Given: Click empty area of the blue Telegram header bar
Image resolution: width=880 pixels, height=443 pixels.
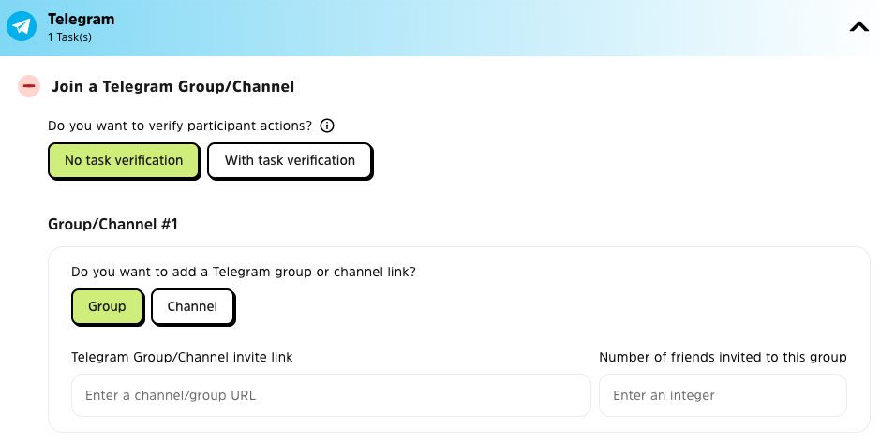Looking at the screenshot, I should (469, 27).
